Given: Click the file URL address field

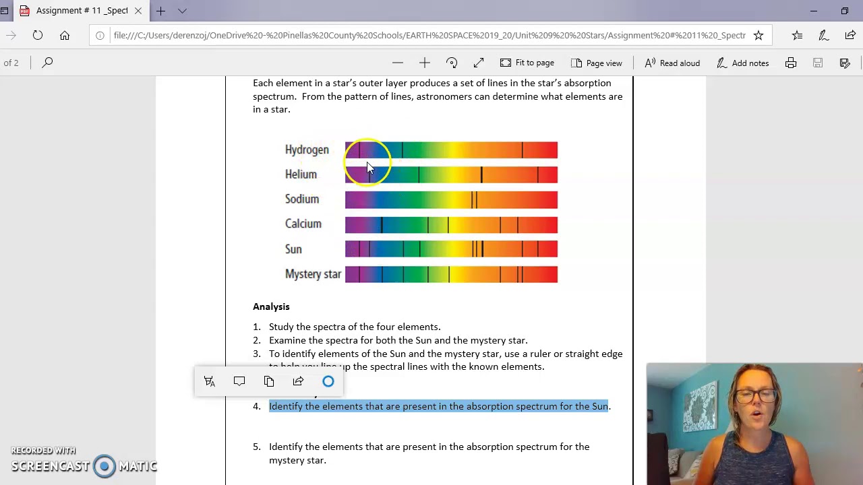Looking at the screenshot, I should tap(429, 35).
